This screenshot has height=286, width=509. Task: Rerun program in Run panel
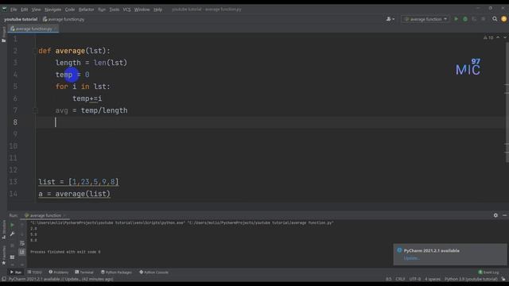click(13, 225)
